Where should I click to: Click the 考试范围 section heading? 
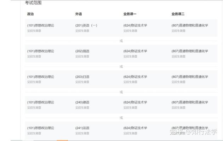coord(33,3)
